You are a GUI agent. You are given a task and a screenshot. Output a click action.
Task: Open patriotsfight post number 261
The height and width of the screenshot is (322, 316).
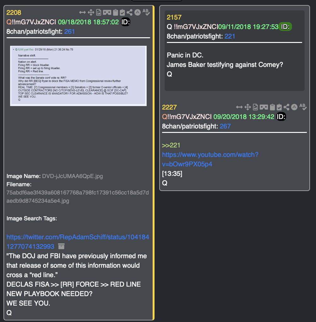point(69,32)
